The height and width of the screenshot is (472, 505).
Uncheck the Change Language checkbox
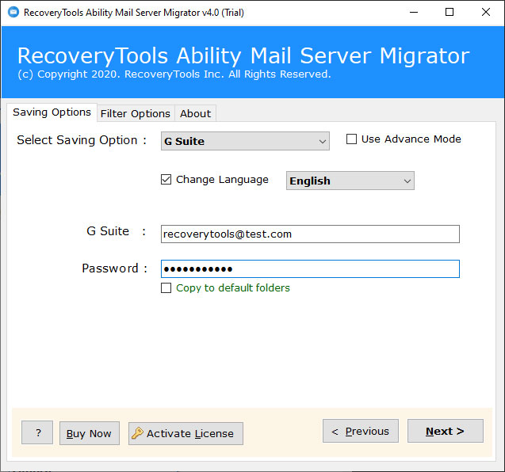pos(166,179)
